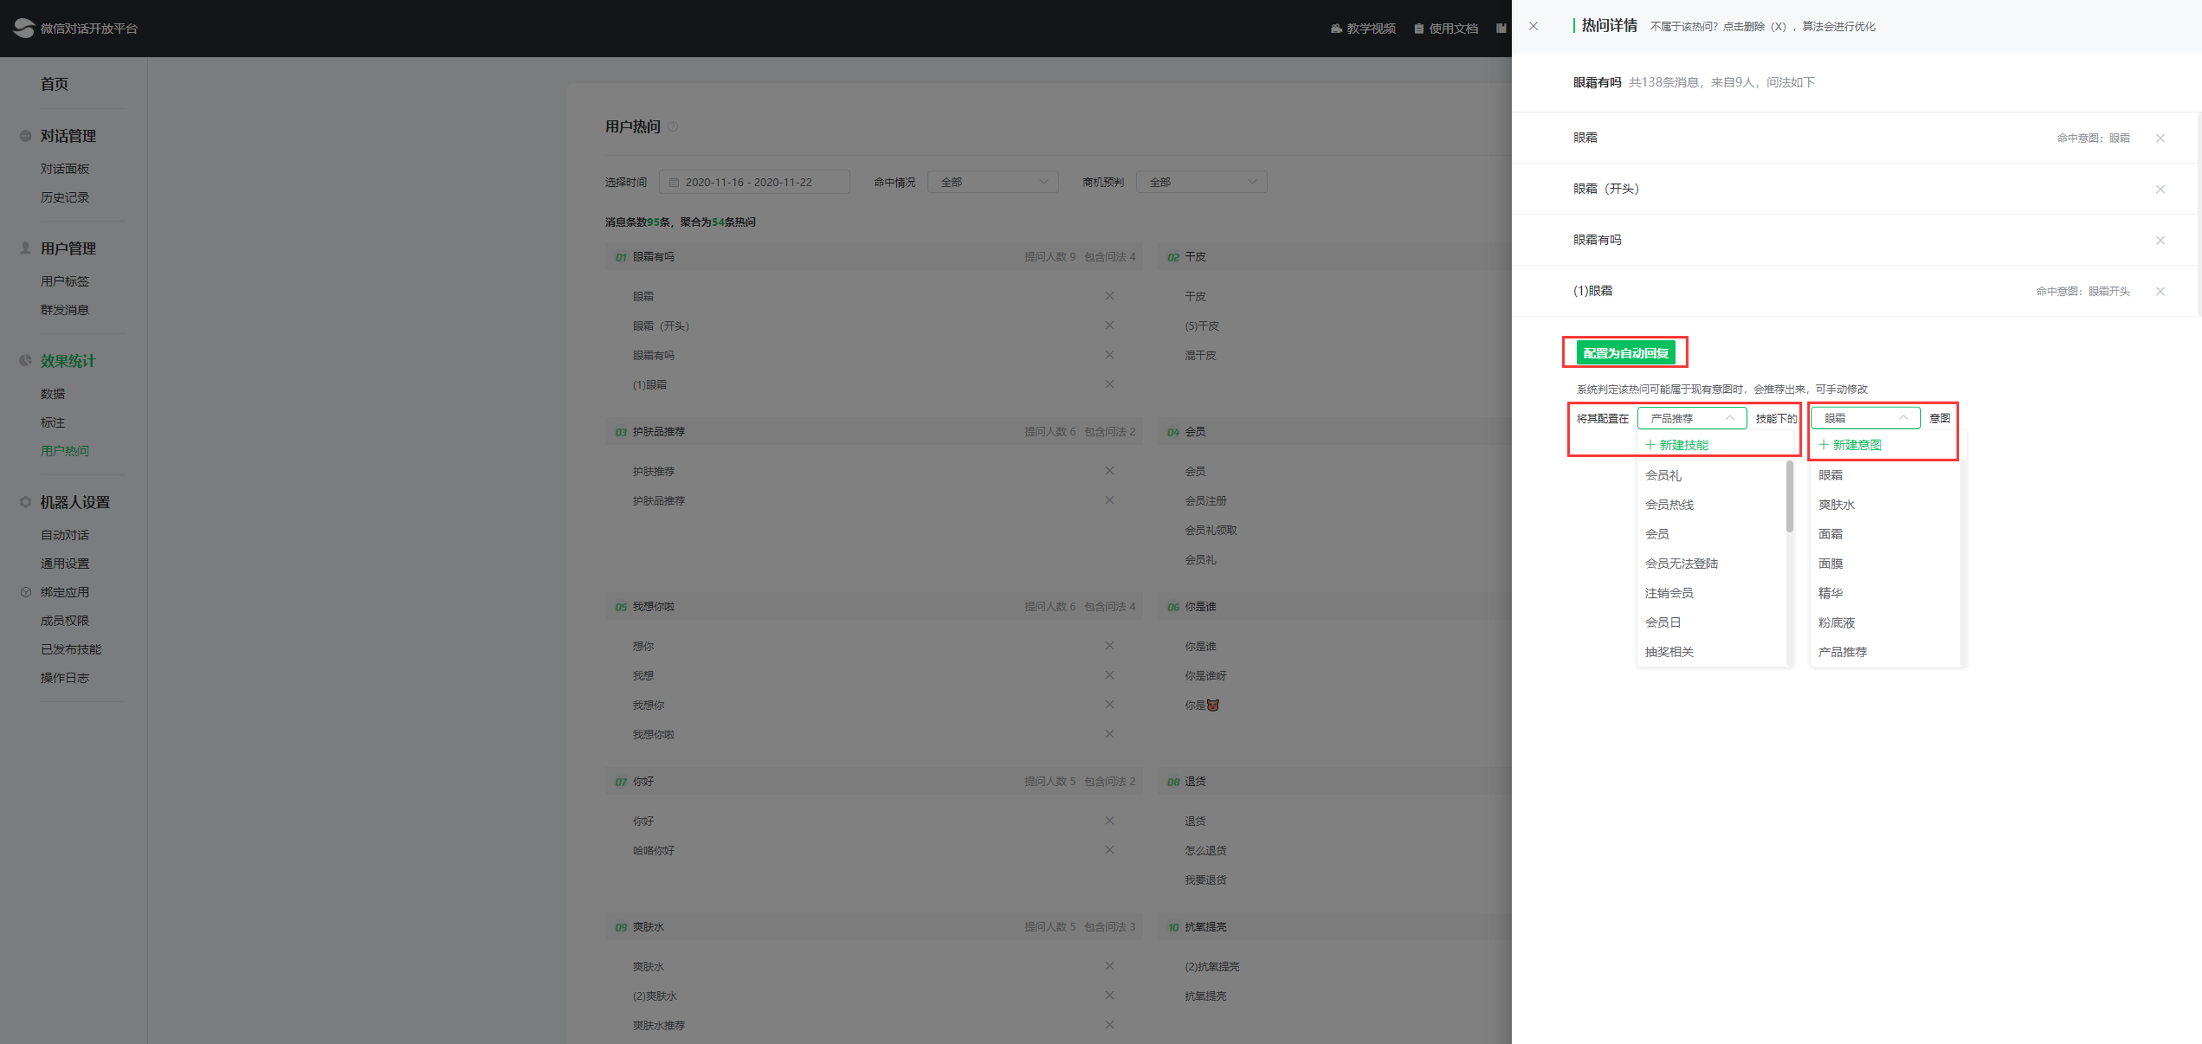
Task: Open 教学视频 in top bar
Action: (1362, 29)
